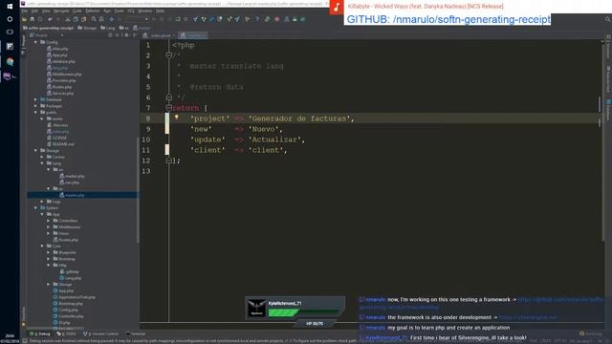The height and width of the screenshot is (344, 612).
Task: Click the Storage breadcrumb in navigation bar
Action: [87, 28]
